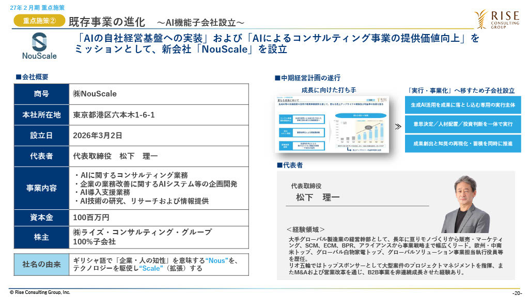
Task: Click the 既存事業の進化 heading
Action: click(x=106, y=22)
